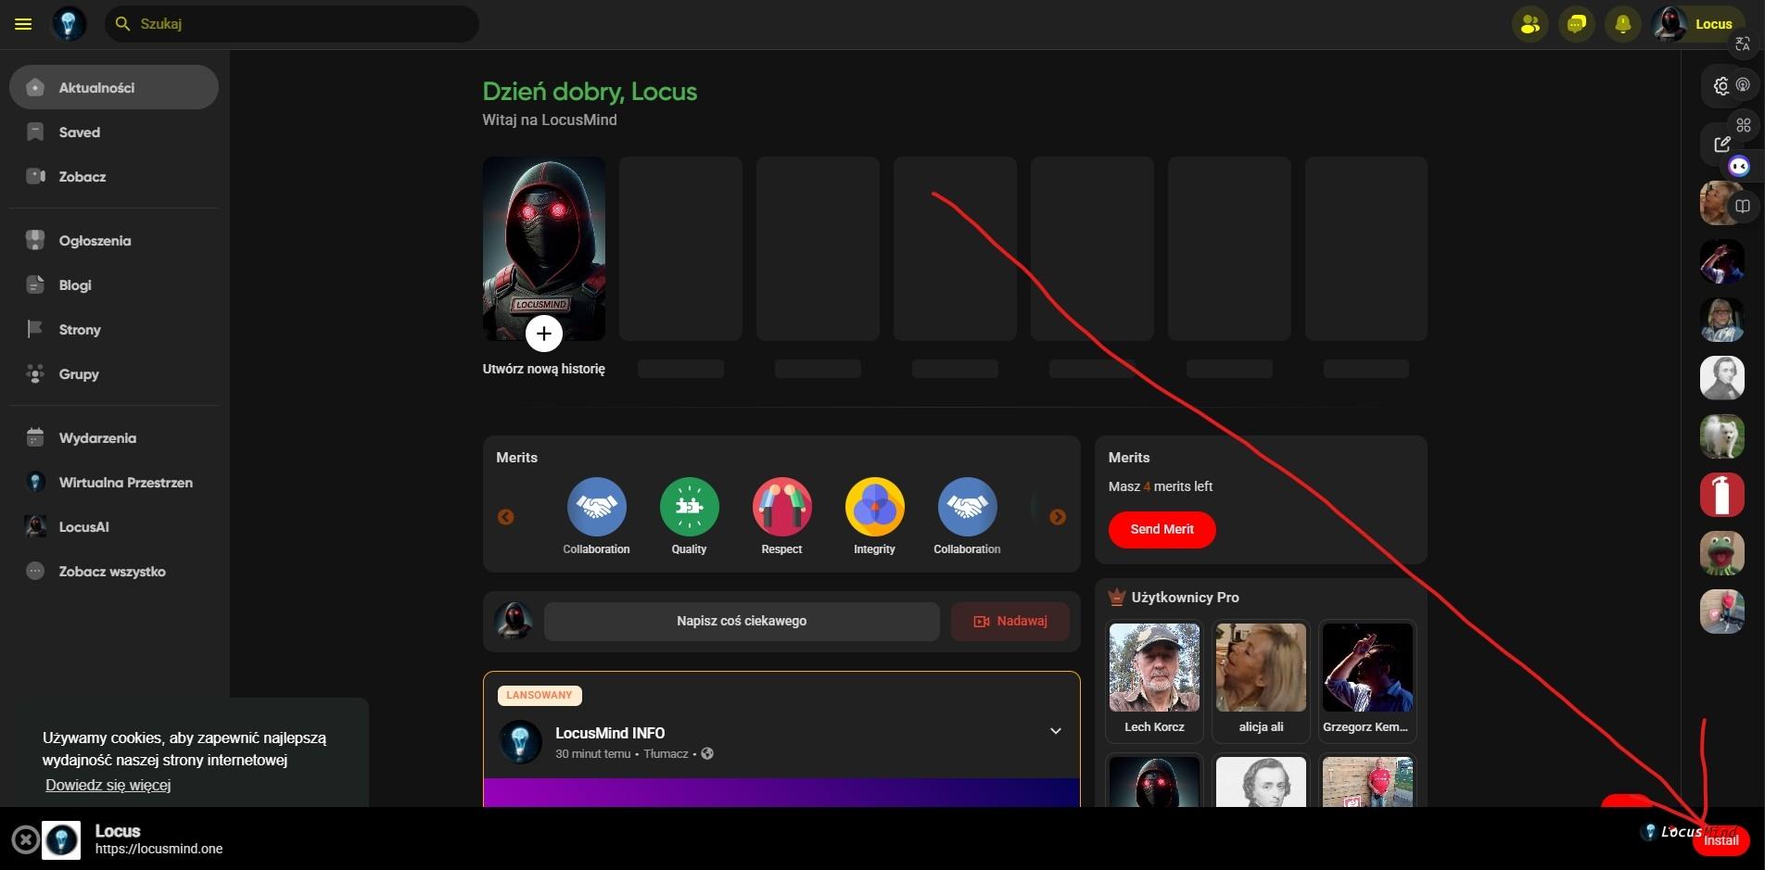Dismiss the install banner X icon

(x=26, y=839)
